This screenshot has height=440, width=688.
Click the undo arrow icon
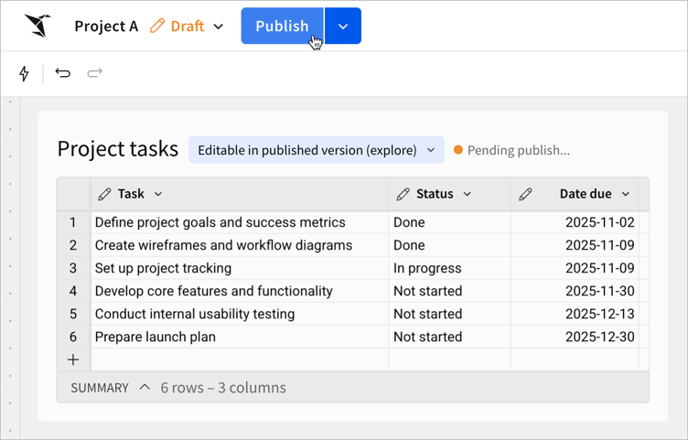click(x=63, y=73)
